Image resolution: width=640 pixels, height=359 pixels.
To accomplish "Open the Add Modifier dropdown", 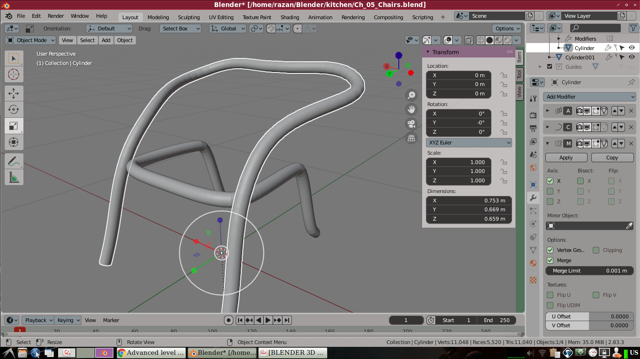I will click(x=589, y=96).
